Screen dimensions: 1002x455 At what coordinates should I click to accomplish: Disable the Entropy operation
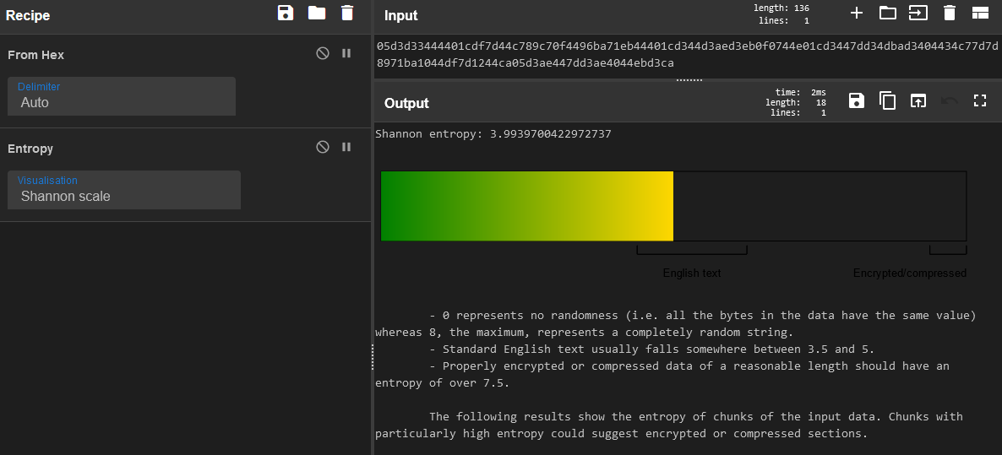click(x=323, y=147)
